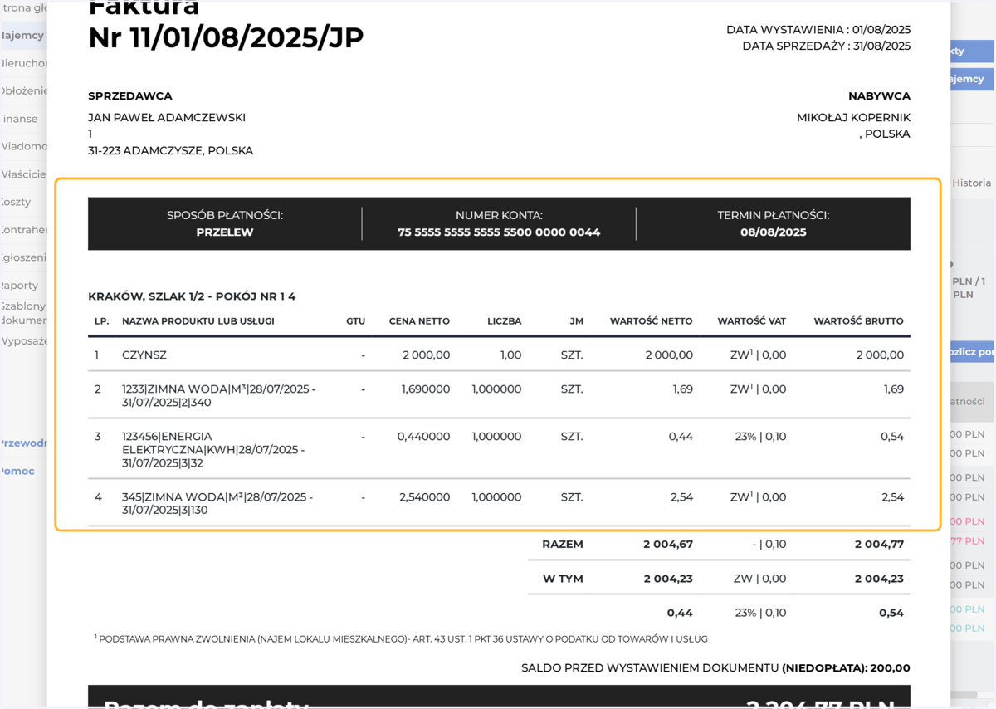
Task: Open Finanse in the left sidebar
Action: click(21, 119)
